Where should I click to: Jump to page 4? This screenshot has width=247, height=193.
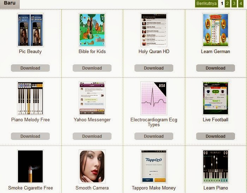tap(241, 4)
